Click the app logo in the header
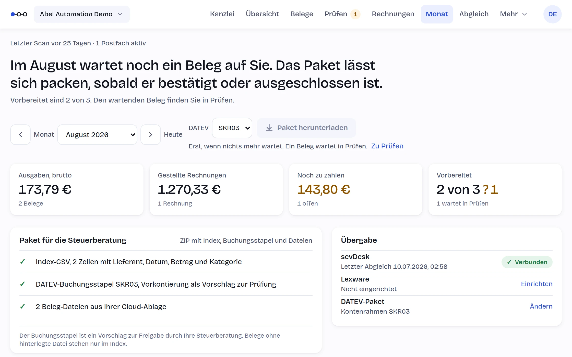 (x=19, y=14)
